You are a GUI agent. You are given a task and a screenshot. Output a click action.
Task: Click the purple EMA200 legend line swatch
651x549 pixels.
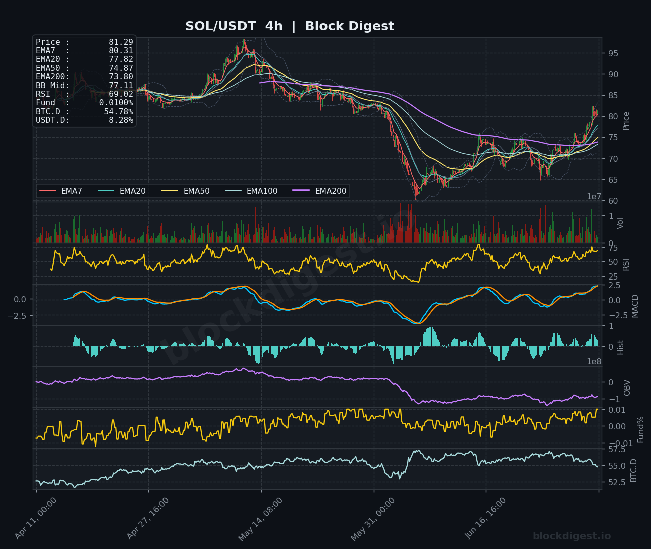tap(301, 191)
